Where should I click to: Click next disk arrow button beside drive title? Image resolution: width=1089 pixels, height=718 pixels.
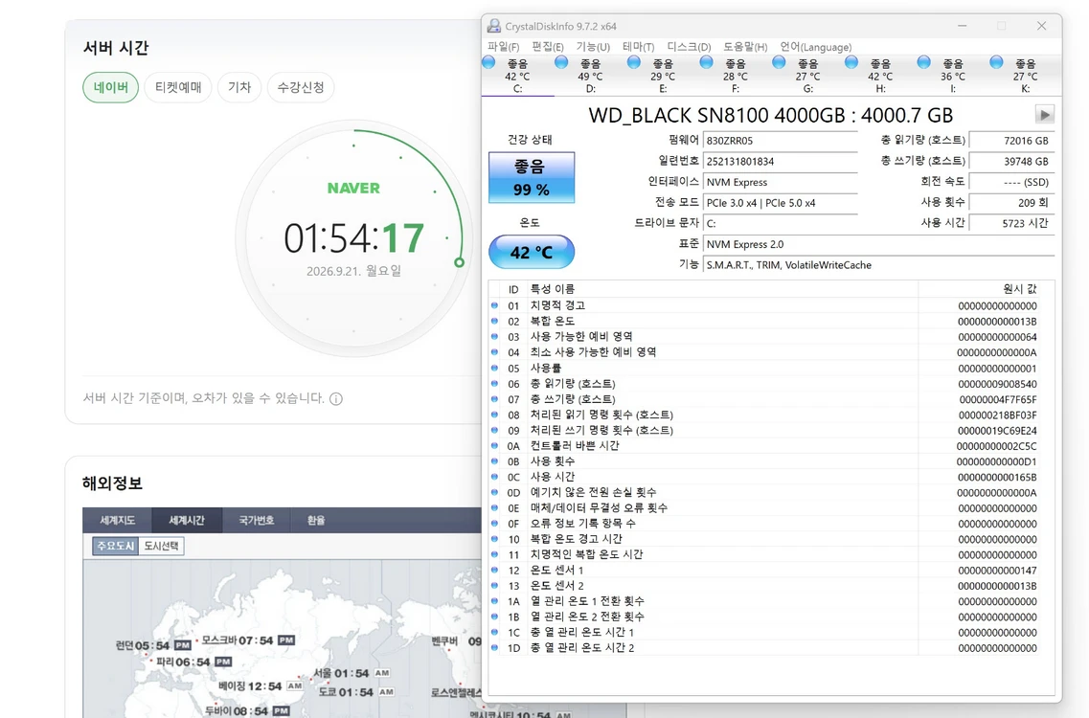tap(1045, 115)
